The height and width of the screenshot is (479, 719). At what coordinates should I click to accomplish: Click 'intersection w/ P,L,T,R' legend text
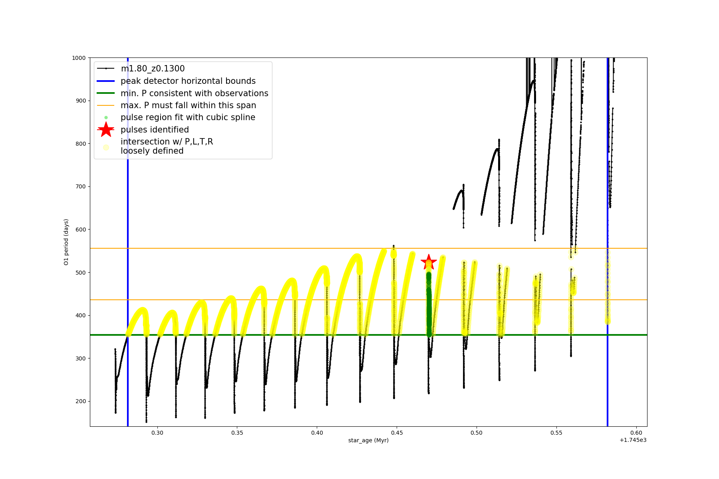point(167,142)
